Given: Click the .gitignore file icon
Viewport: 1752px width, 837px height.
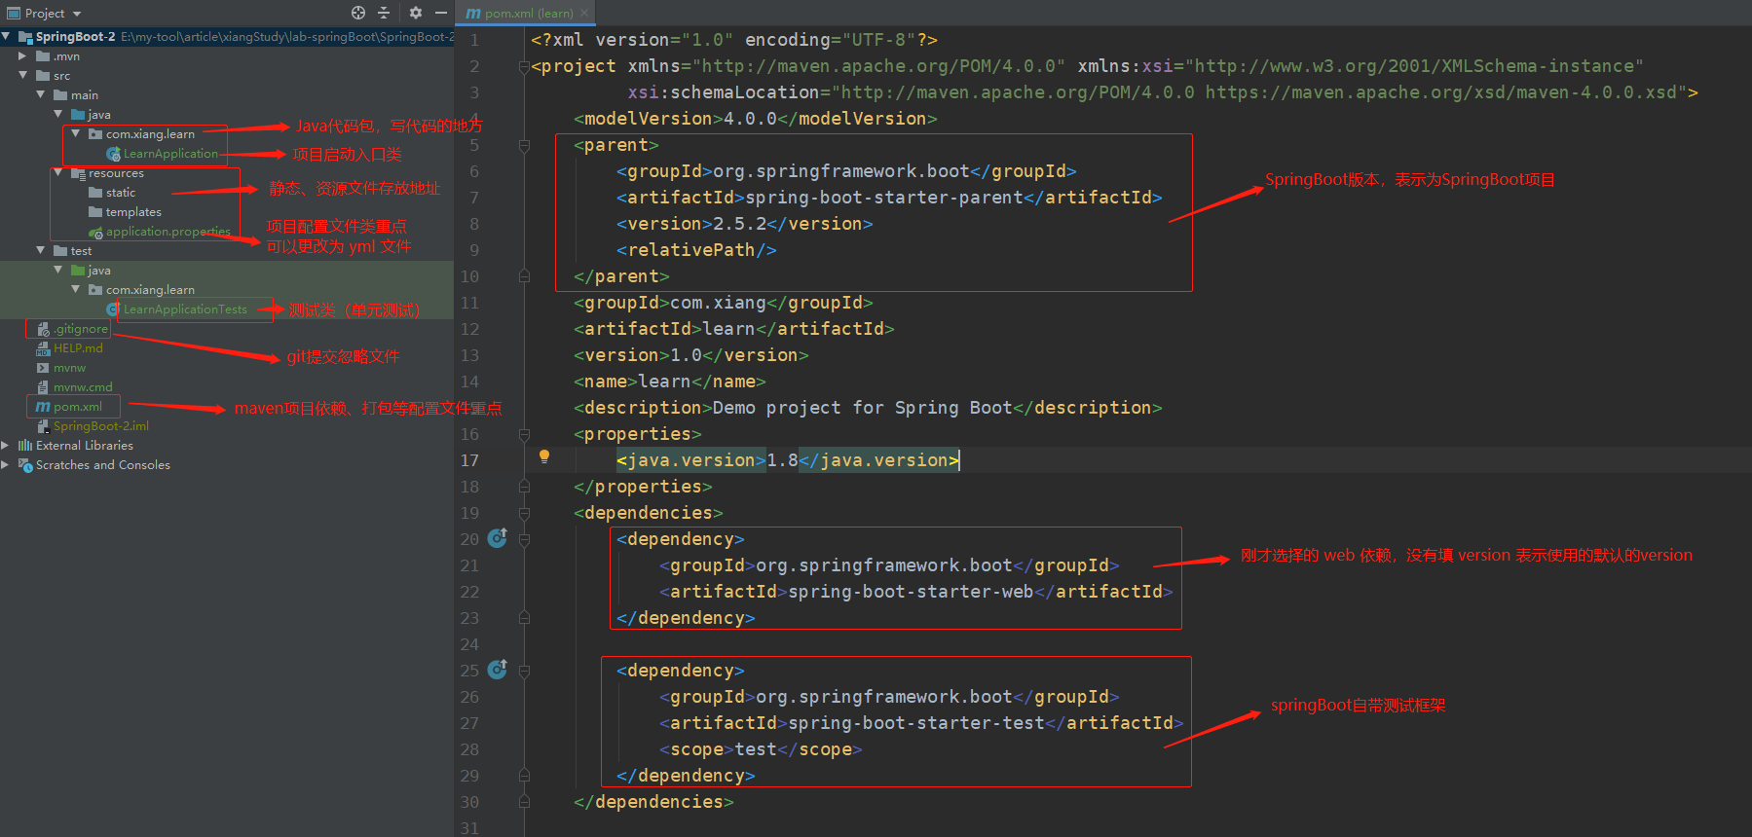Looking at the screenshot, I should point(43,329).
